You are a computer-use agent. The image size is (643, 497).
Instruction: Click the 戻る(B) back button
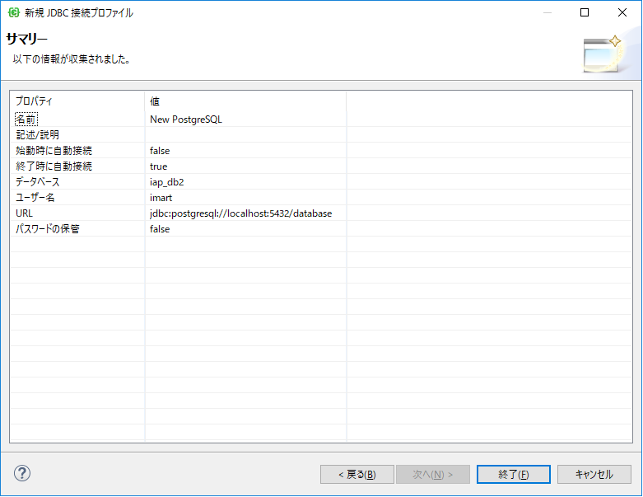tap(356, 475)
